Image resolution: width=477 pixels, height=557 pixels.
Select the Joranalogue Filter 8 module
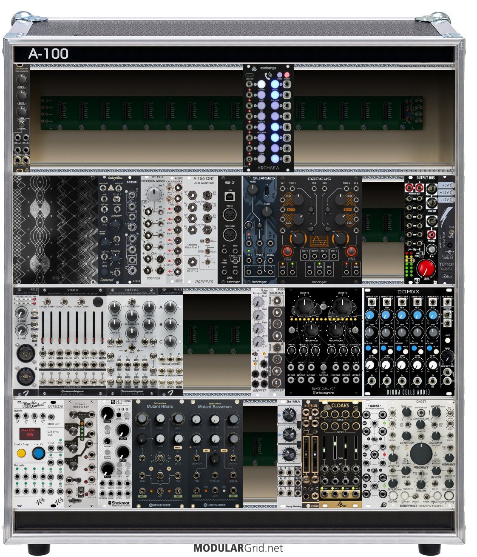132,342
